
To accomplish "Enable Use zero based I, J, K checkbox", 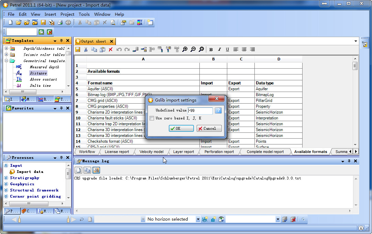I will 152,118.
